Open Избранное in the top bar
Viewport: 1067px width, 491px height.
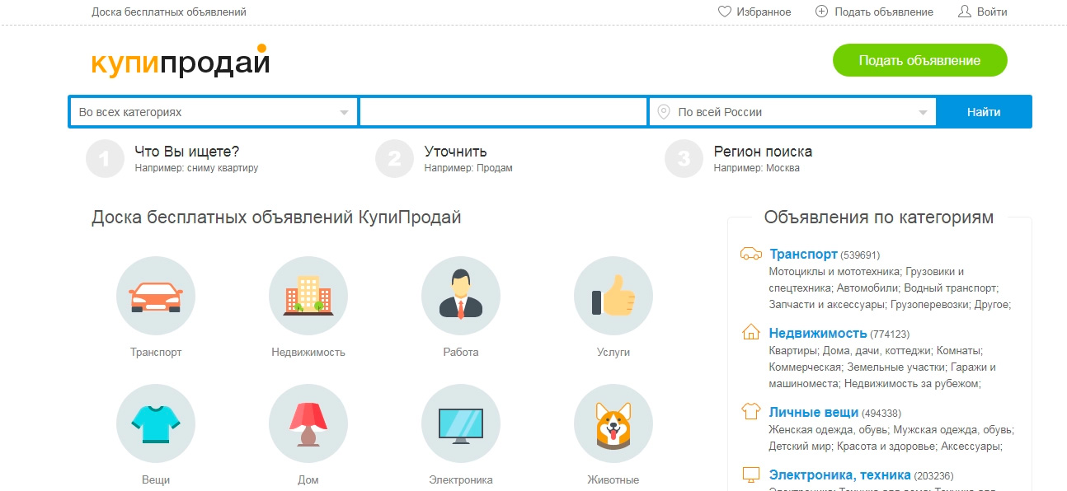click(x=765, y=12)
